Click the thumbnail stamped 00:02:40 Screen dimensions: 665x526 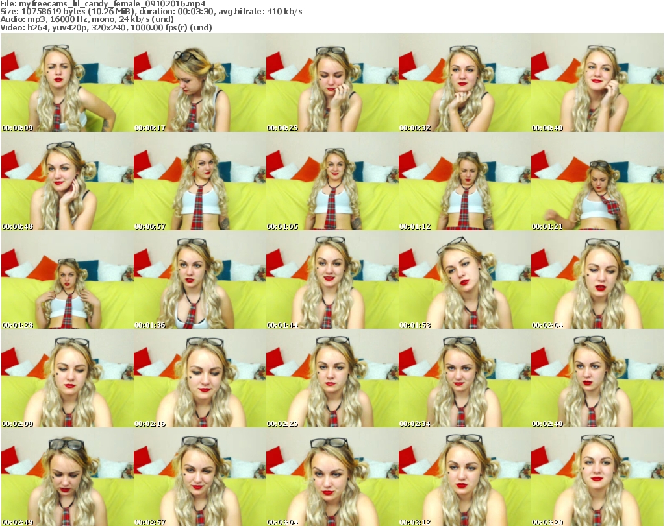pos(597,379)
